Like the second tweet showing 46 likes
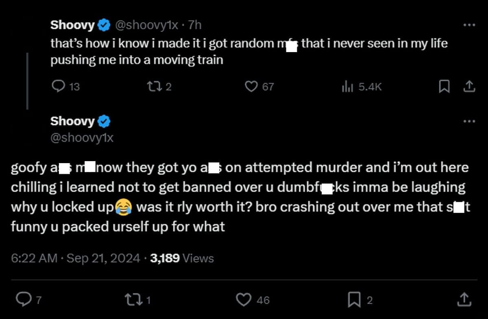This screenshot has width=488, height=319. (x=244, y=300)
